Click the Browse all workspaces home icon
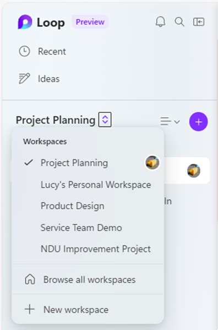 30,279
